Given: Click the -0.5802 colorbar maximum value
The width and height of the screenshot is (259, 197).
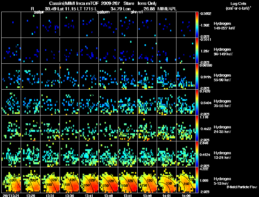Looking at the screenshot, I should click(205, 14).
